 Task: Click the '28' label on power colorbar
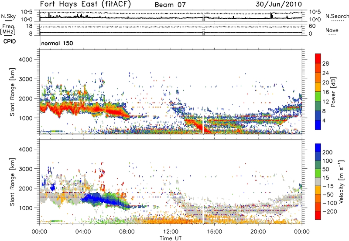(x=325, y=64)
